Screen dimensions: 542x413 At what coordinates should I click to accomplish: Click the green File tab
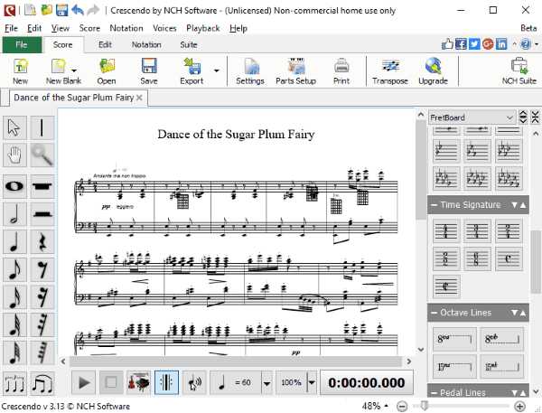[x=22, y=44]
